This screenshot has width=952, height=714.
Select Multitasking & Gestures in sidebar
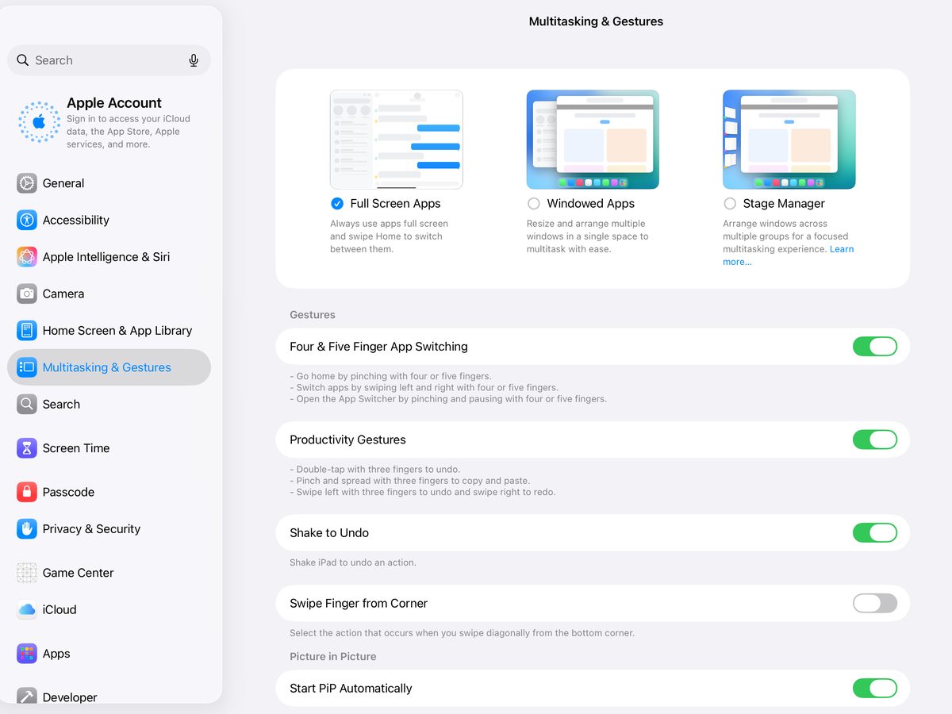(x=109, y=367)
